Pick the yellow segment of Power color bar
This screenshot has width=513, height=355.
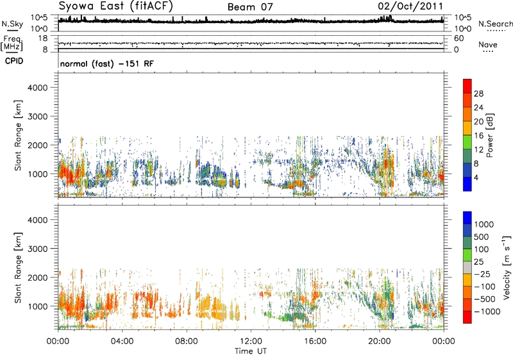467,128
